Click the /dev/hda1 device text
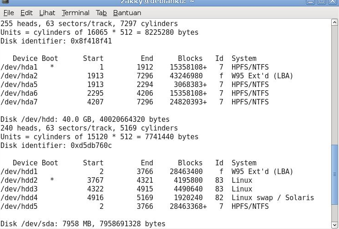The width and height of the screenshot is (339, 229). tap(19, 67)
